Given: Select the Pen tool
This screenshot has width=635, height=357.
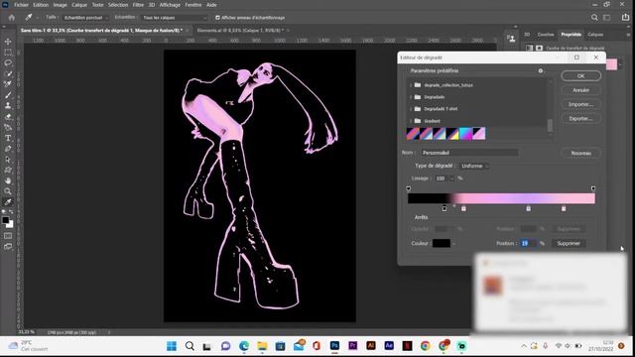Looking at the screenshot, I should [8, 149].
